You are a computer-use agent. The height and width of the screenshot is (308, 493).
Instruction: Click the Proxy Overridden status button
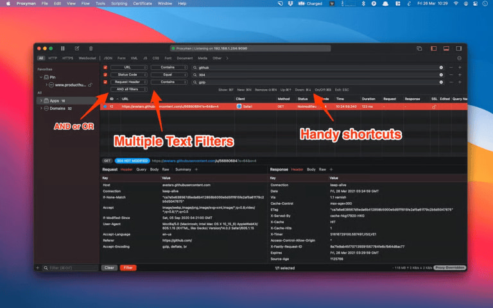pos(449,268)
